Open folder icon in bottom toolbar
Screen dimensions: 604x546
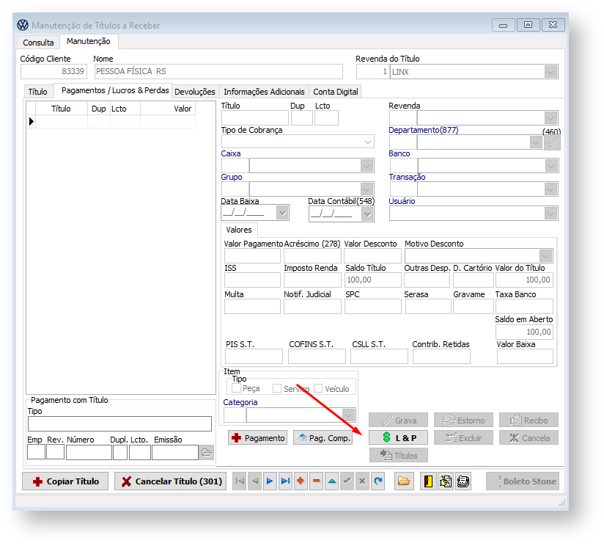(404, 481)
